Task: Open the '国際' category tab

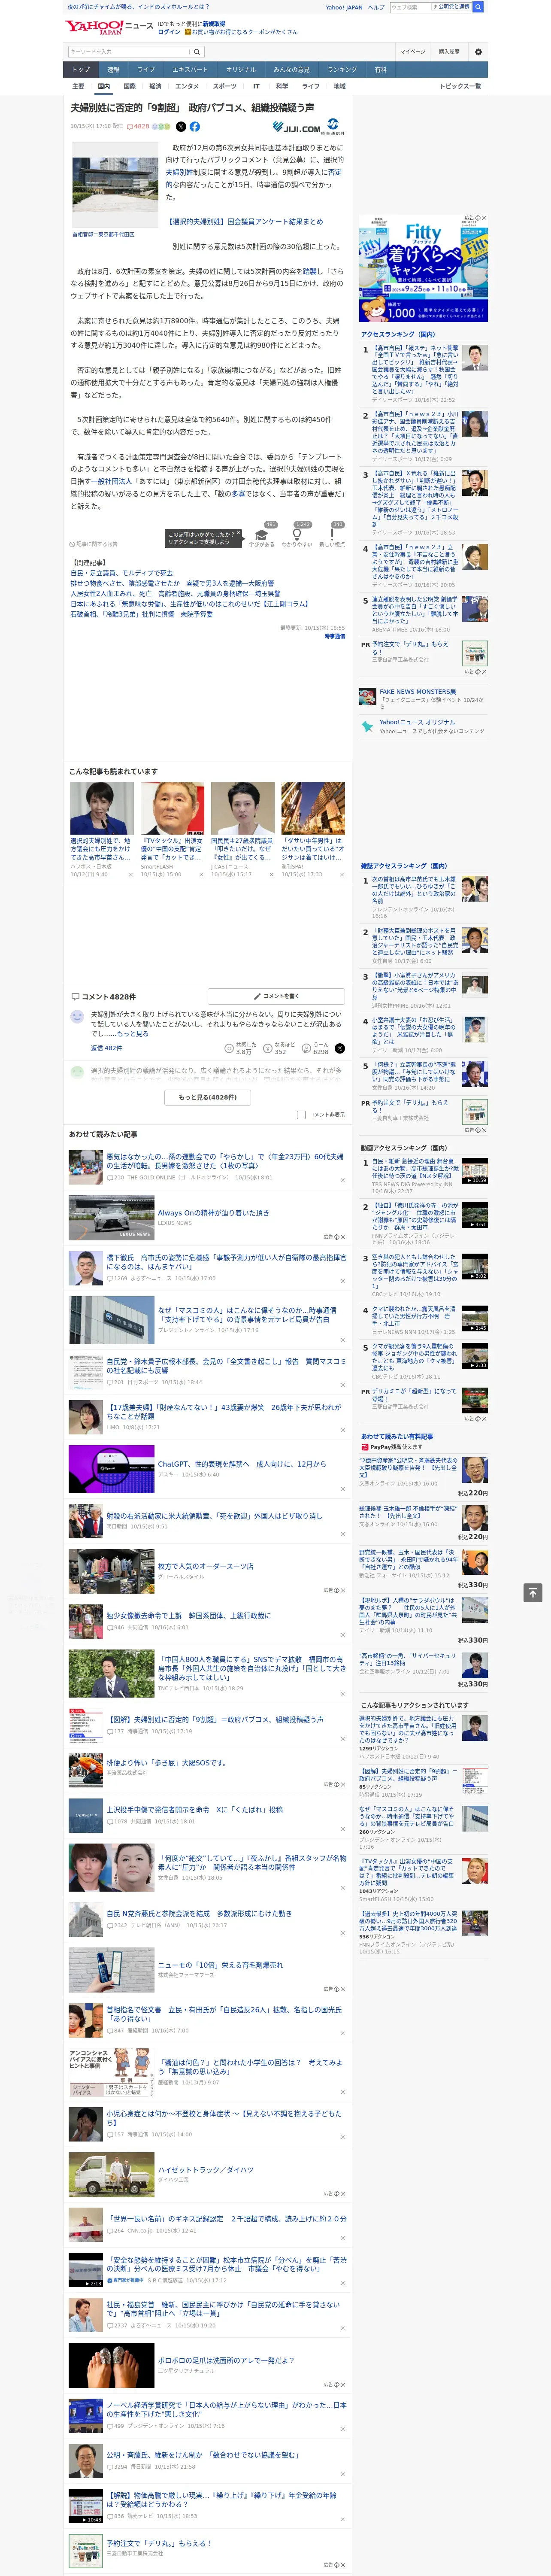Action: point(129,86)
